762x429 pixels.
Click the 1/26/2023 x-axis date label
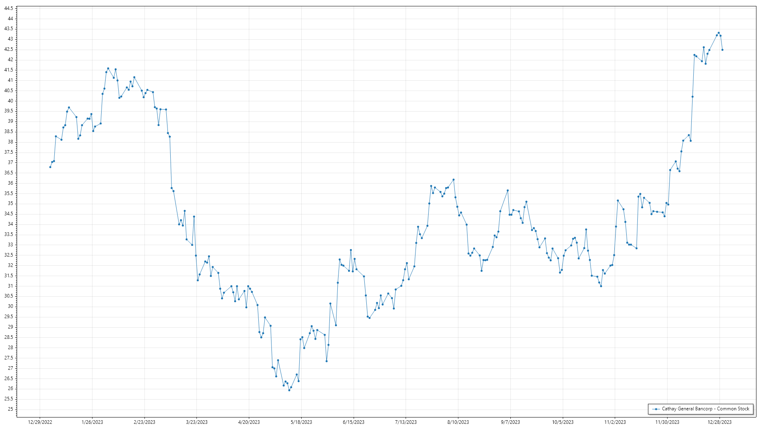click(92, 422)
